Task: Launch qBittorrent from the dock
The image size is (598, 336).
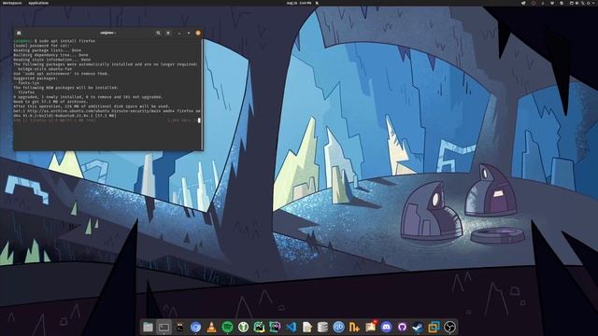Action: (338, 327)
